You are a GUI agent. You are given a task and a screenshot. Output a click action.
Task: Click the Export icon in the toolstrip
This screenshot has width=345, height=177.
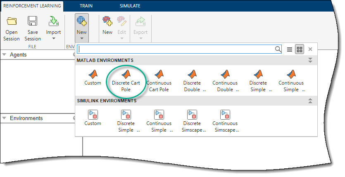tap(140, 21)
